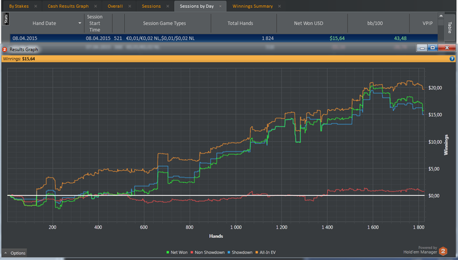
Task: Click the Hold'em Manager 2 logo
Action: coord(443,251)
